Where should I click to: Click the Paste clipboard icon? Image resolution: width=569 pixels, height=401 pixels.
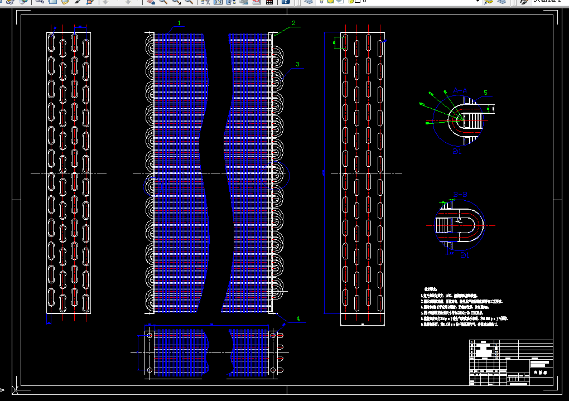coord(65,1)
